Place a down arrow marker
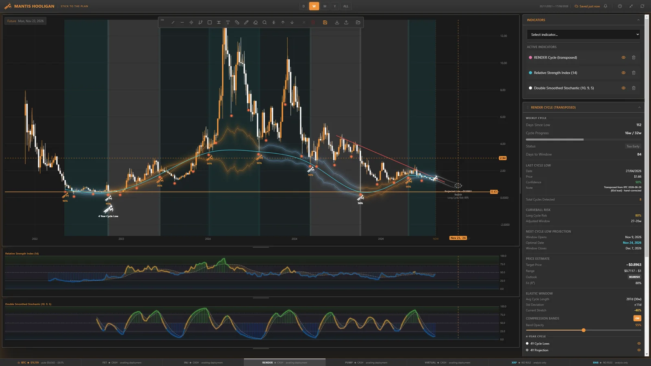 (x=292, y=22)
